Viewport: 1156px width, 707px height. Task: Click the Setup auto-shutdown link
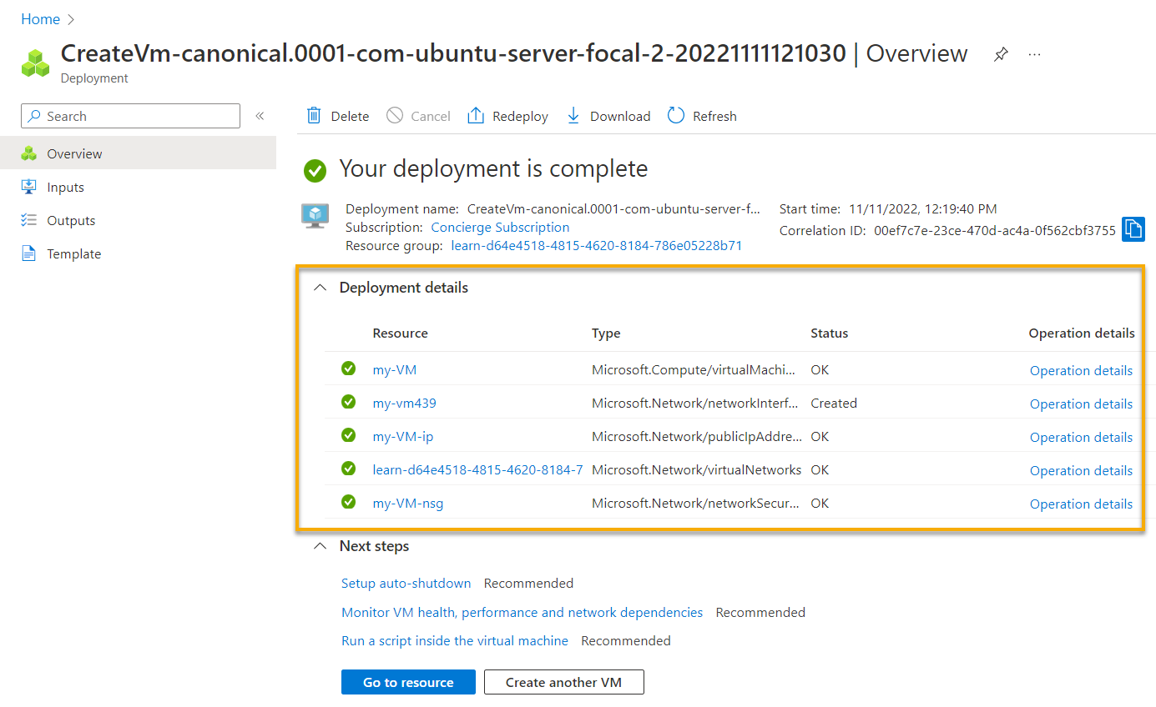pyautogui.click(x=406, y=583)
